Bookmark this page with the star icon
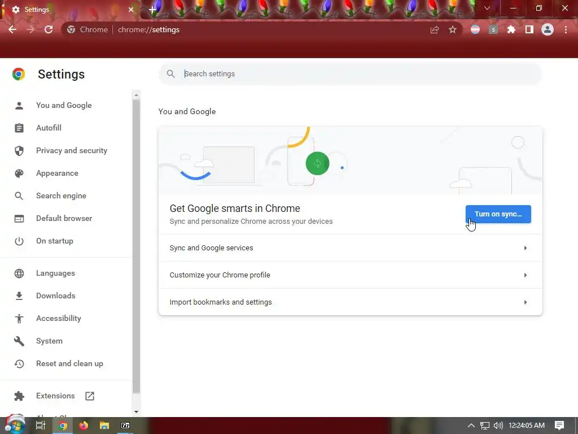This screenshot has width=578, height=434. coord(453,30)
